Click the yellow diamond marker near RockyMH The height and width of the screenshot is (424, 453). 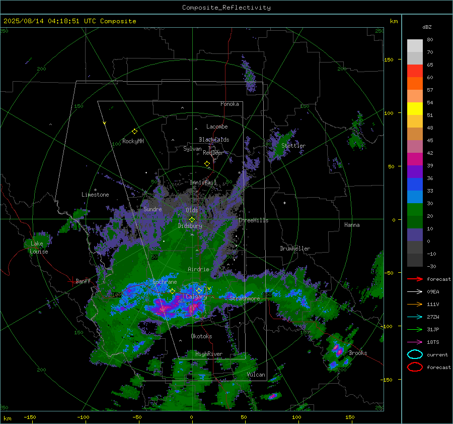(134, 132)
